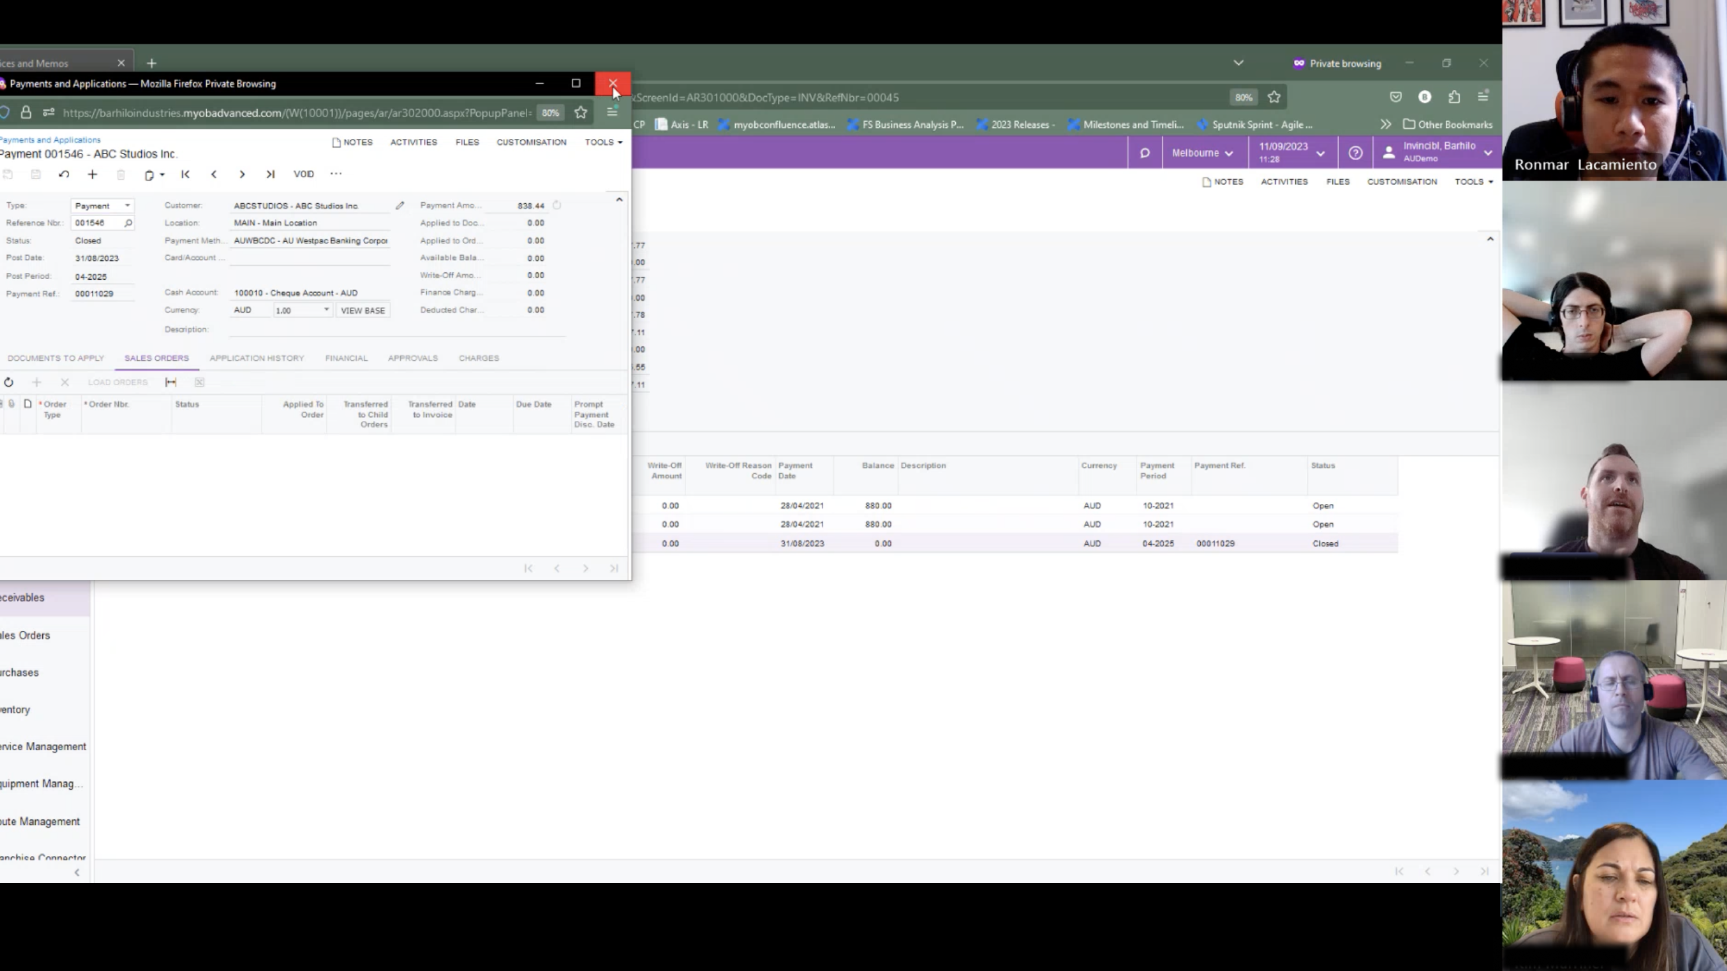Screen dimensions: 1727x971
Task: Open help question mark icon
Action: click(1355, 153)
